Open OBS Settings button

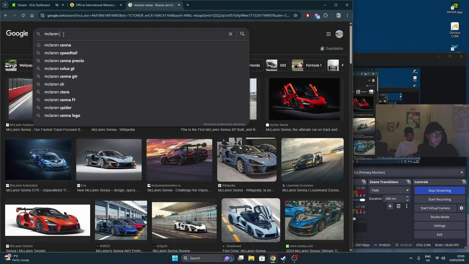(x=439, y=226)
